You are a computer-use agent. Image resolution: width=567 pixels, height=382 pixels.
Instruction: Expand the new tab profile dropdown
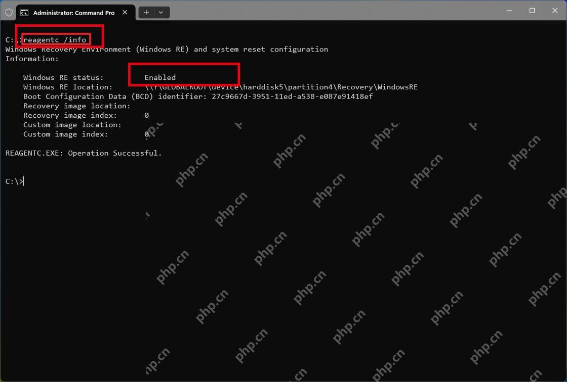pyautogui.click(x=161, y=13)
